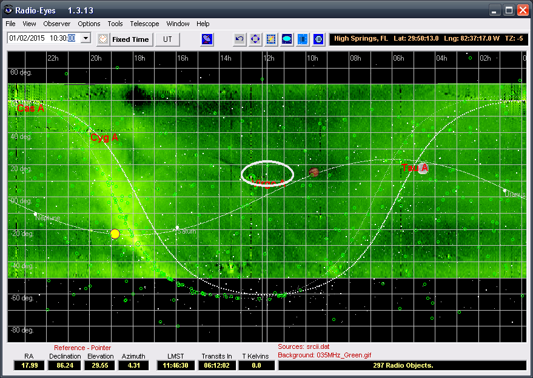
Task: Toggle the UT time button
Action: [x=167, y=39]
